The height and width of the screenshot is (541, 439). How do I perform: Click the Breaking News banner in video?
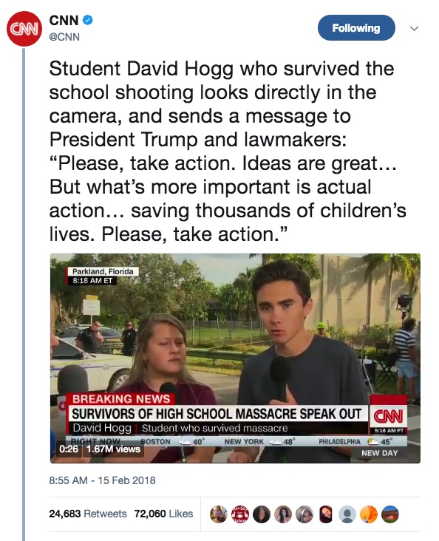[x=120, y=399]
